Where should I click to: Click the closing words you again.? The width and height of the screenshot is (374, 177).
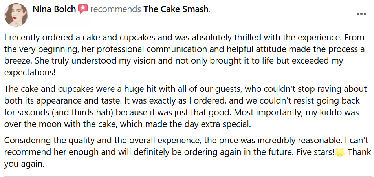[24, 164]
